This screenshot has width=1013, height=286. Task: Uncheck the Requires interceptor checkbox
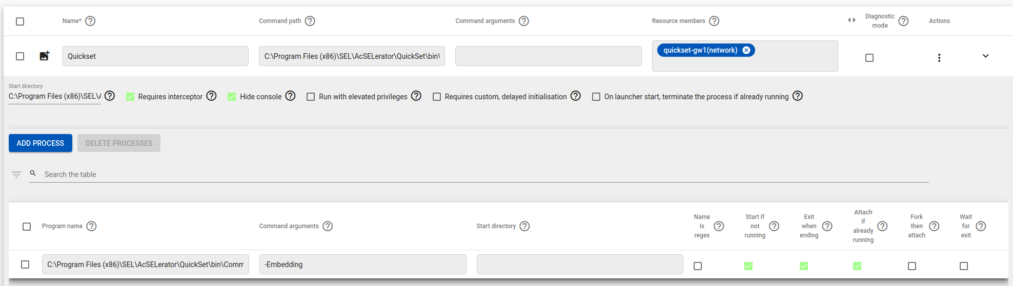pyautogui.click(x=130, y=97)
